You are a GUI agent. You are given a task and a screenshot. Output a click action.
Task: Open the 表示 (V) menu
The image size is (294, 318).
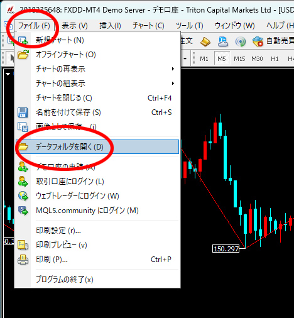[x=75, y=26]
